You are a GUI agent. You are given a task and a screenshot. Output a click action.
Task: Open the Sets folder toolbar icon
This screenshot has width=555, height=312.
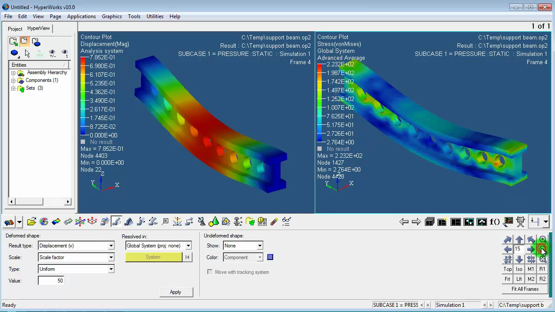(x=250, y=222)
